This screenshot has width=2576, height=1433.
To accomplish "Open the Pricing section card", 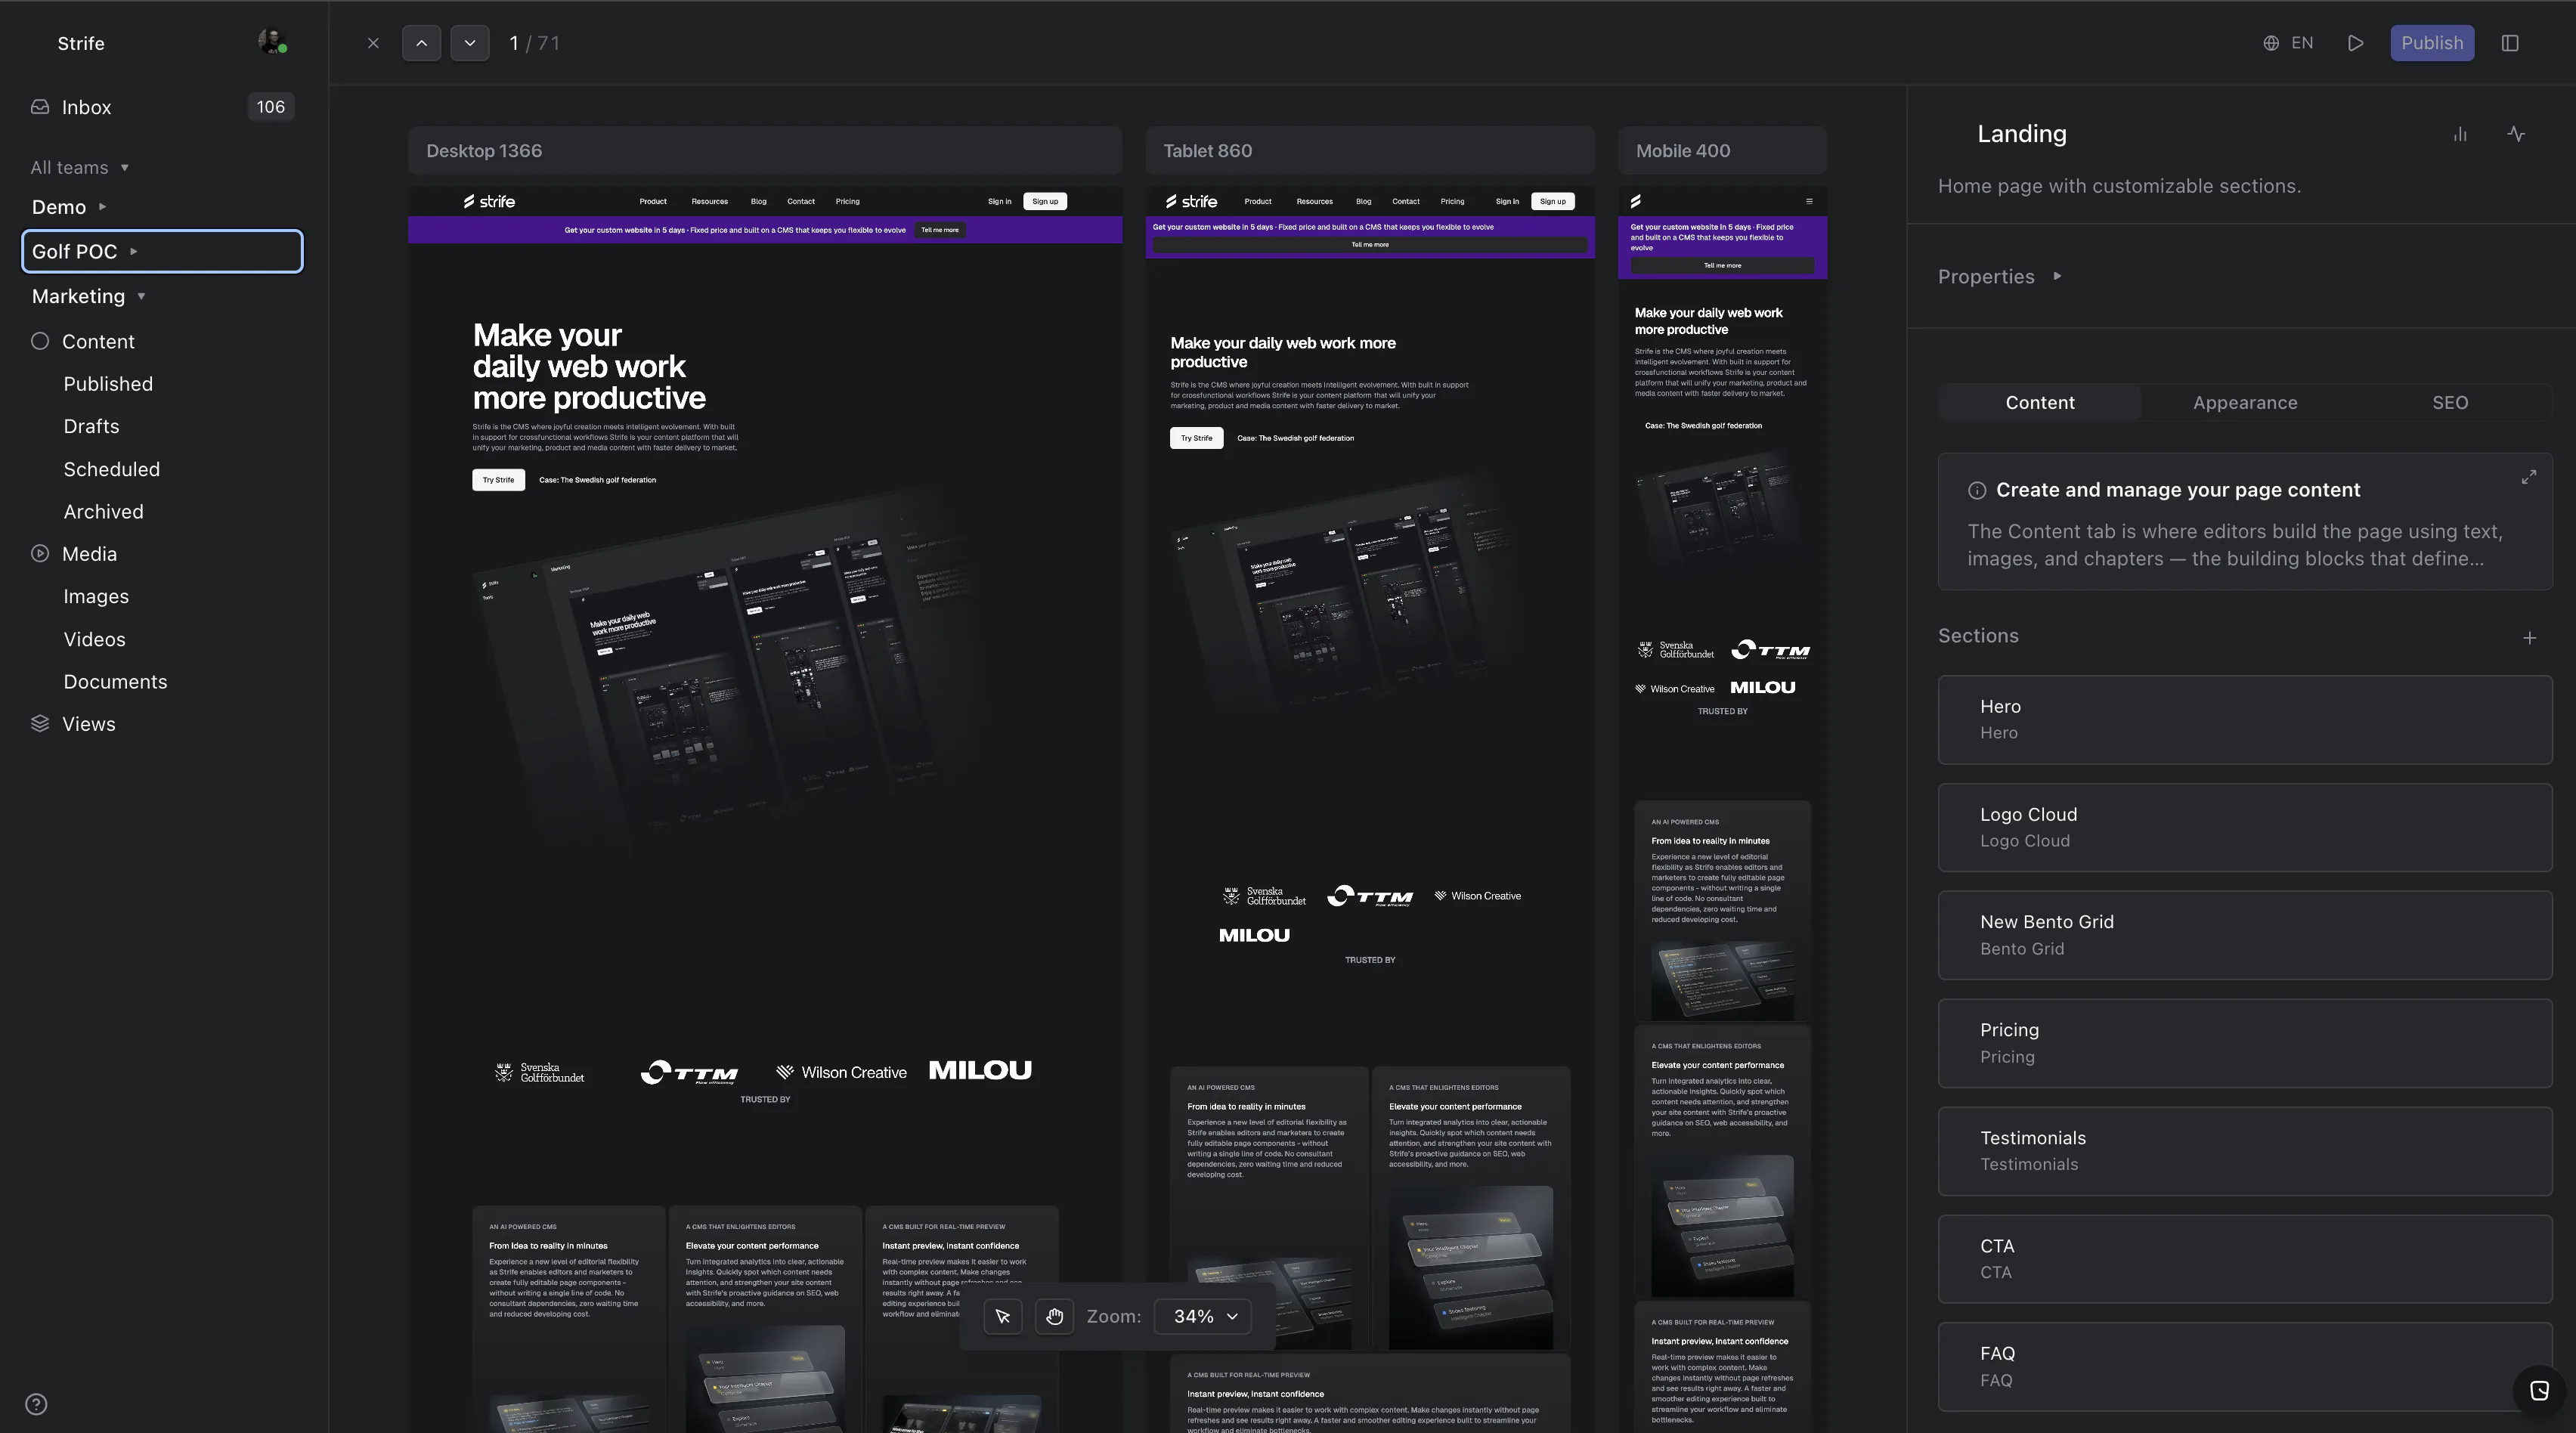I will click(x=2245, y=1043).
